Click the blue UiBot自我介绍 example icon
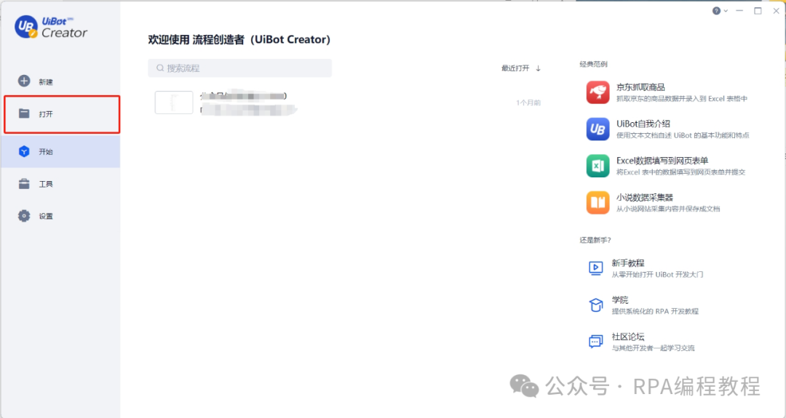The width and height of the screenshot is (786, 418). click(598, 129)
